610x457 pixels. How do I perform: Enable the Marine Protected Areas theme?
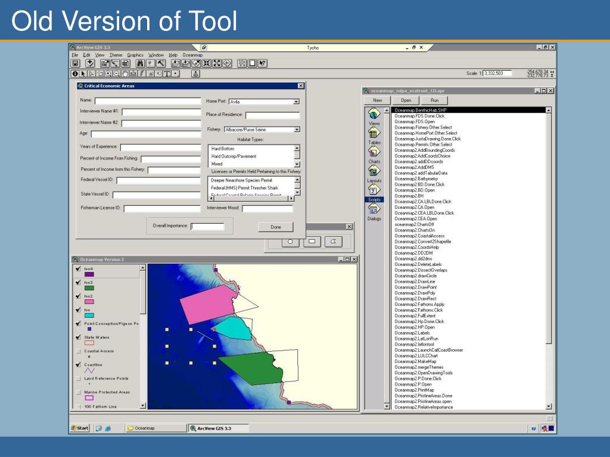[78, 392]
